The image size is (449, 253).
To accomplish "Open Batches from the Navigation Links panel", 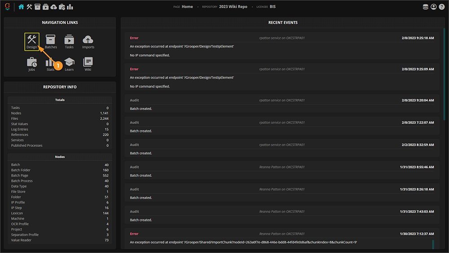I will [51, 41].
